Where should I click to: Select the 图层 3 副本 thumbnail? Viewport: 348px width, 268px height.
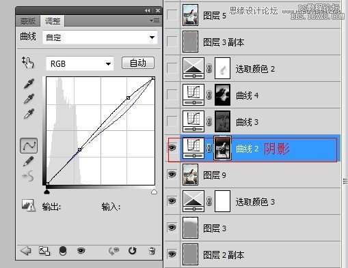pos(190,42)
